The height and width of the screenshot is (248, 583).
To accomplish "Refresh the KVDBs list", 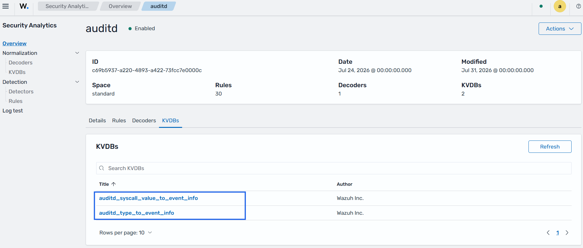I will click(x=550, y=147).
